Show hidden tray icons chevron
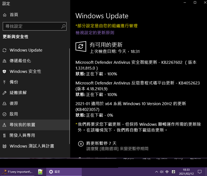 click(156, 172)
